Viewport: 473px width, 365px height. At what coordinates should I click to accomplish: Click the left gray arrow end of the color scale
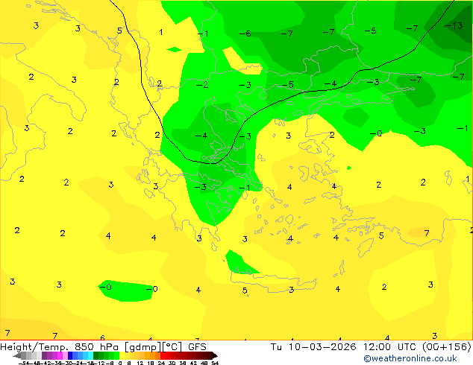pos(17,355)
